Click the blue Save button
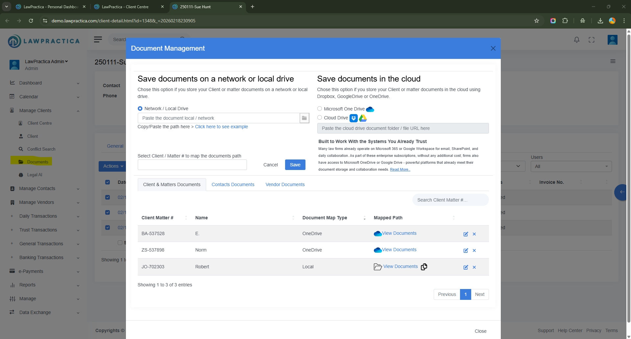The image size is (631, 339). pos(295,165)
